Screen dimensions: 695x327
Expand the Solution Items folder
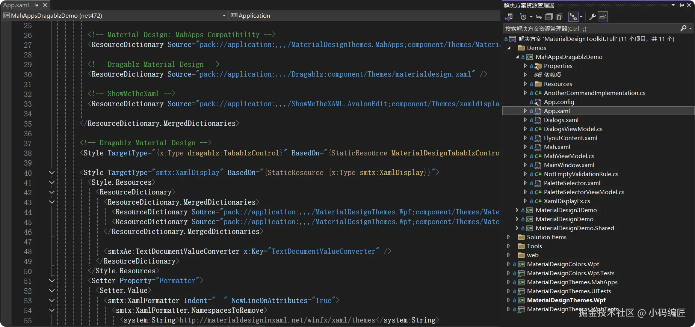(509, 237)
